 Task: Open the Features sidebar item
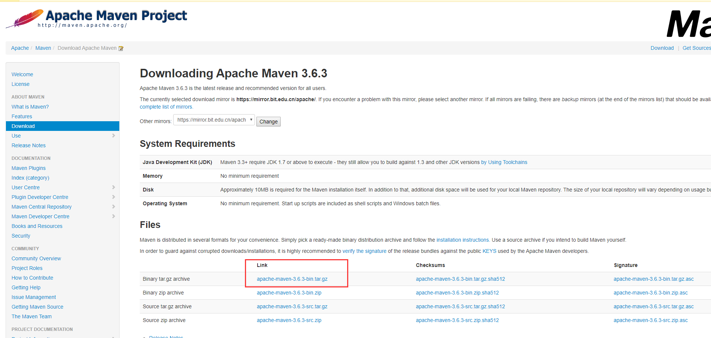click(x=22, y=116)
